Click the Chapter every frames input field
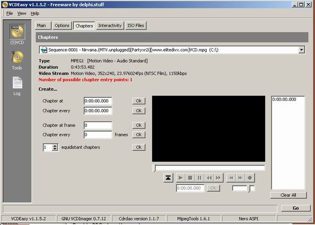This screenshot has width=315, height=225. (98, 134)
